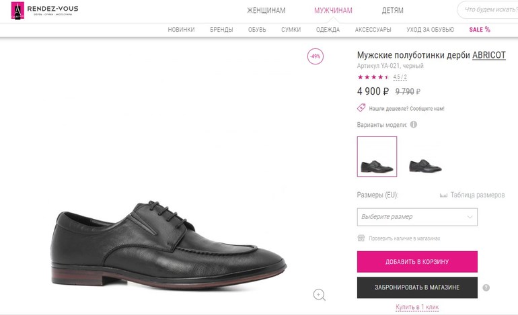Click the help icon next to reserve button
Image resolution: width=518 pixels, height=315 pixels.
[486, 287]
